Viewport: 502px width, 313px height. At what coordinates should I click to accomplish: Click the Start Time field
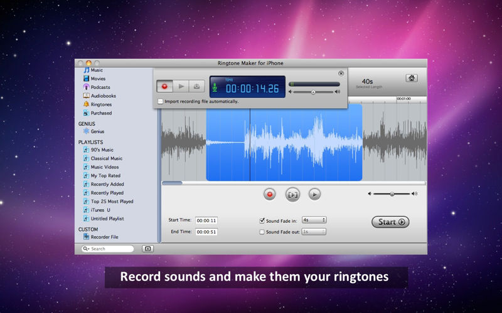point(206,220)
